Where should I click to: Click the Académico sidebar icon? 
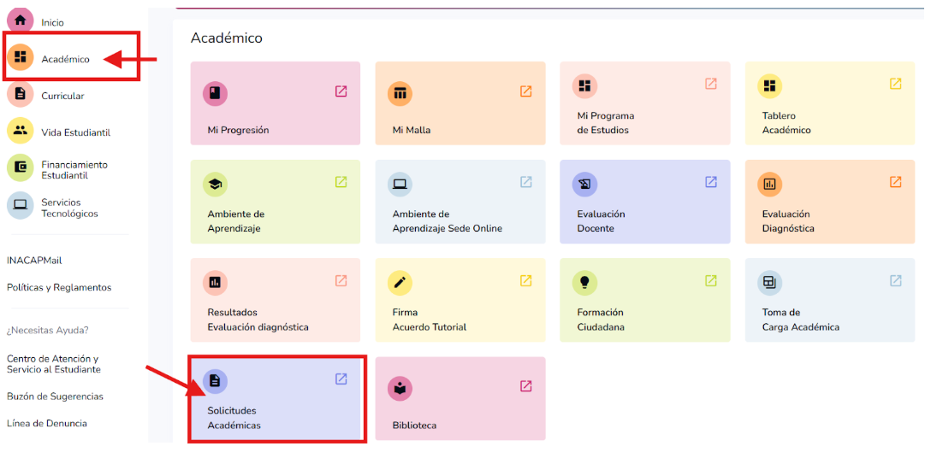21,57
